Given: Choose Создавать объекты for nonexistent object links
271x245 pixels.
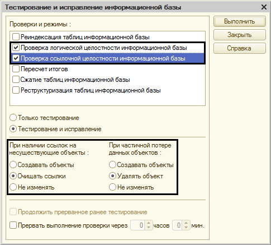Looking at the screenshot, I should (x=13, y=165).
